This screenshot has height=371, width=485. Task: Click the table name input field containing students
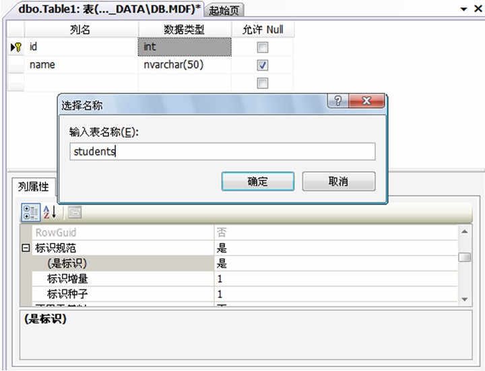(x=222, y=152)
